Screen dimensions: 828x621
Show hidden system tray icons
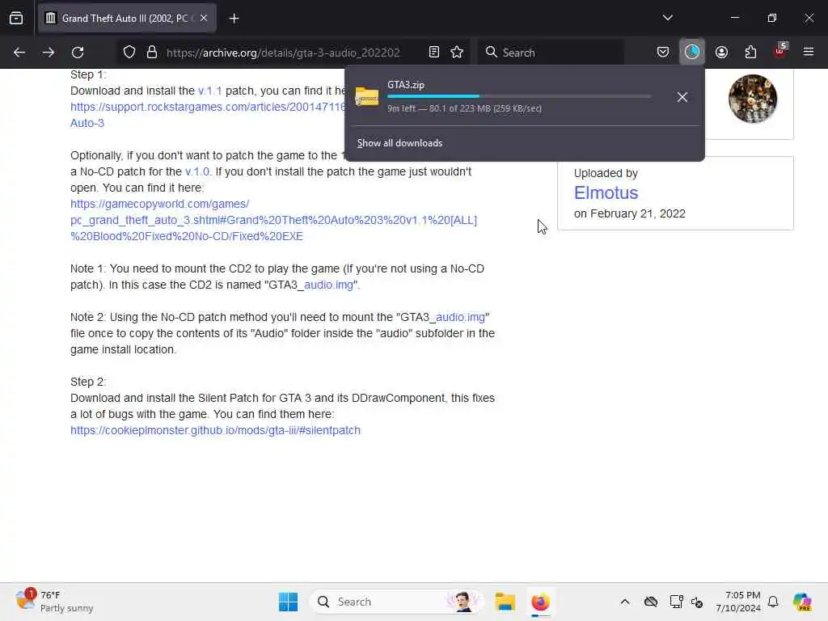click(625, 602)
